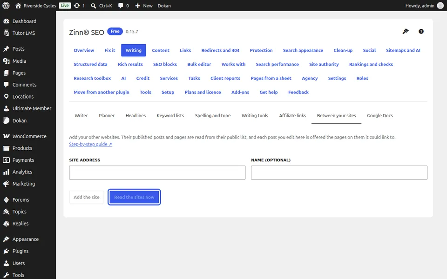Open comments bubble in admin bar

pos(121,6)
